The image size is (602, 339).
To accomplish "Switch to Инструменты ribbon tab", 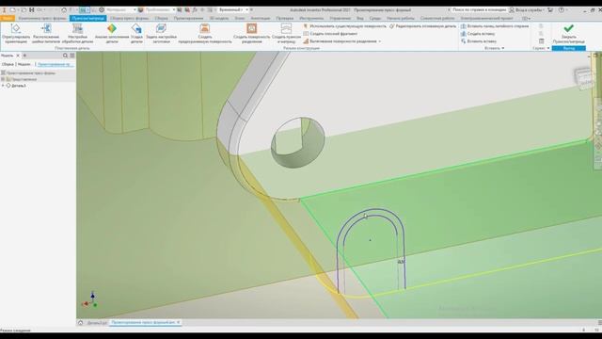I will click(x=311, y=18).
